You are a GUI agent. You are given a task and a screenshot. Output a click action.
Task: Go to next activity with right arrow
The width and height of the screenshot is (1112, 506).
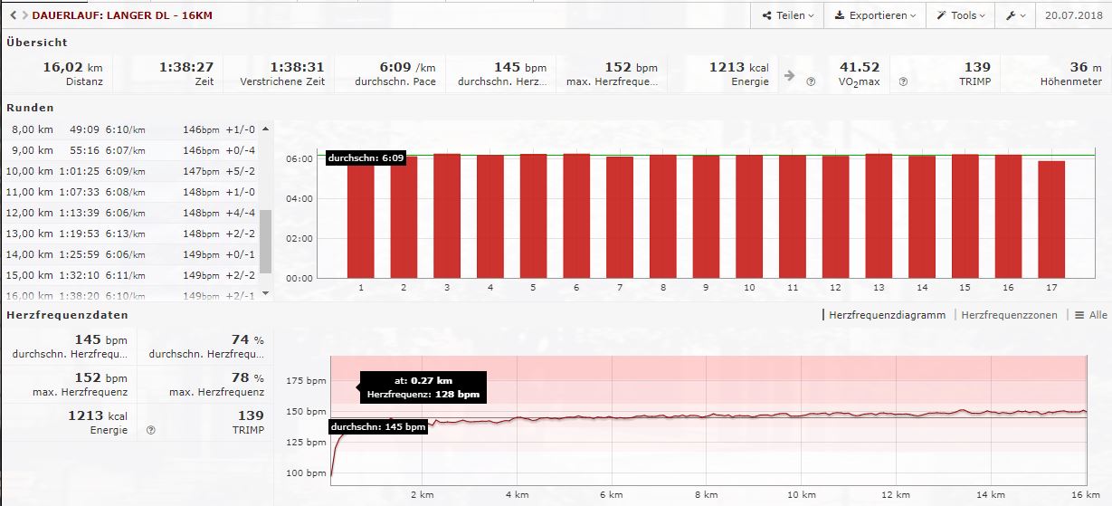[24, 15]
